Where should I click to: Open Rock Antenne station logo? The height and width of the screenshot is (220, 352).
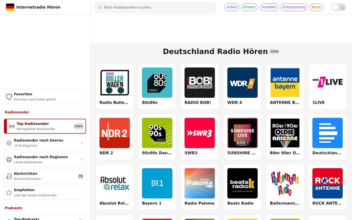pos(328,183)
